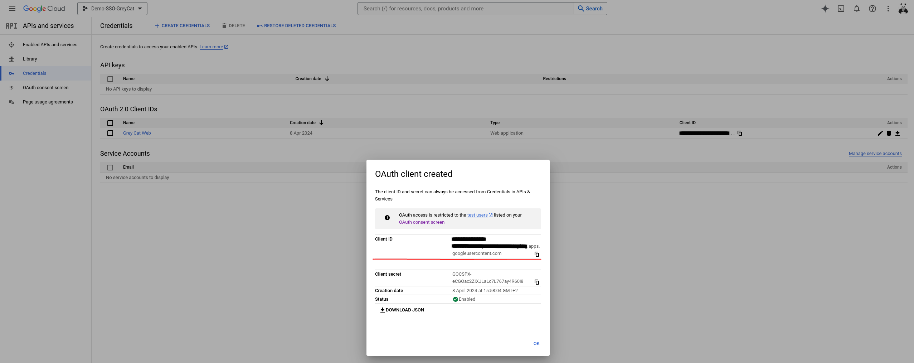This screenshot has height=363, width=914.
Task: Download JSON from the dialog
Action: coord(402,310)
